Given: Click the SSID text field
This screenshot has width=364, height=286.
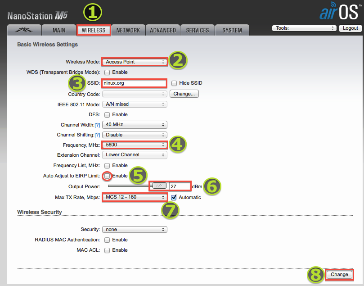Looking at the screenshot, I should click(134, 83).
